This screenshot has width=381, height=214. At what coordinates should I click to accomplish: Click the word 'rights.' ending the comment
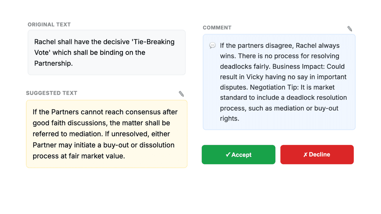click(x=229, y=119)
